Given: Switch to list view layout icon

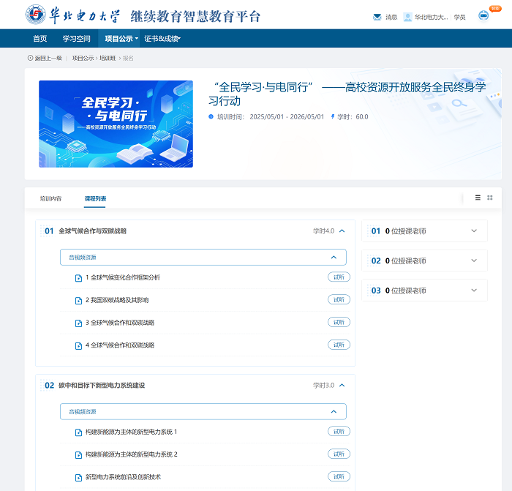Looking at the screenshot, I should [478, 198].
